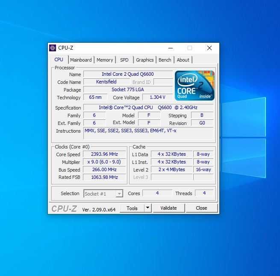Click the Revision value G0
The width and height of the screenshot is (280, 276).
coord(202,123)
